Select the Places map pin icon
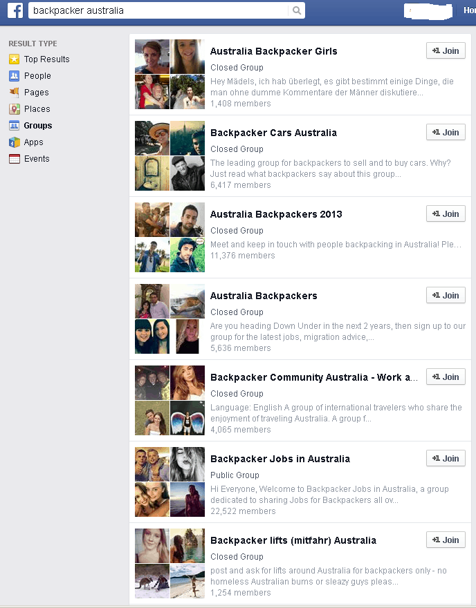 [15, 109]
